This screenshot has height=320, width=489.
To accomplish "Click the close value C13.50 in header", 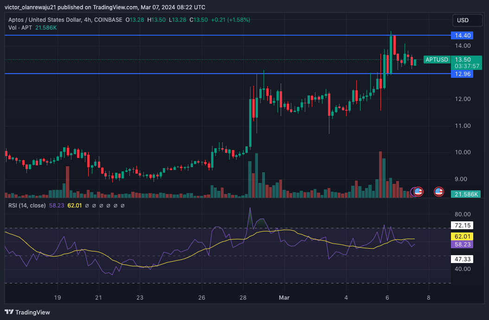I will coord(199,19).
